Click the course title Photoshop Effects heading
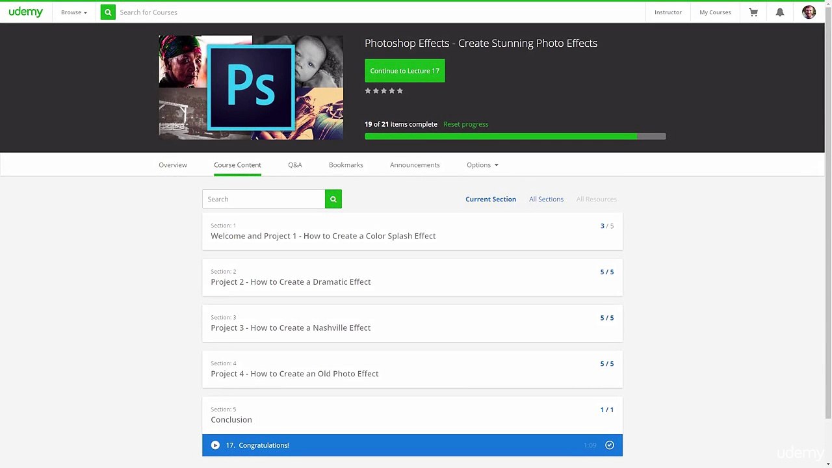The width and height of the screenshot is (832, 468). [481, 43]
